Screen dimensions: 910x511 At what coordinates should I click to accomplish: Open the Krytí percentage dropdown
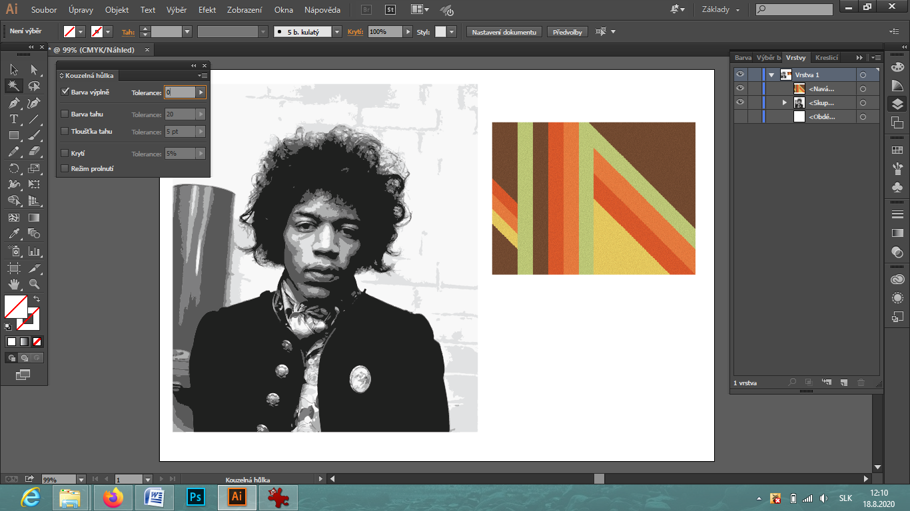[408, 31]
